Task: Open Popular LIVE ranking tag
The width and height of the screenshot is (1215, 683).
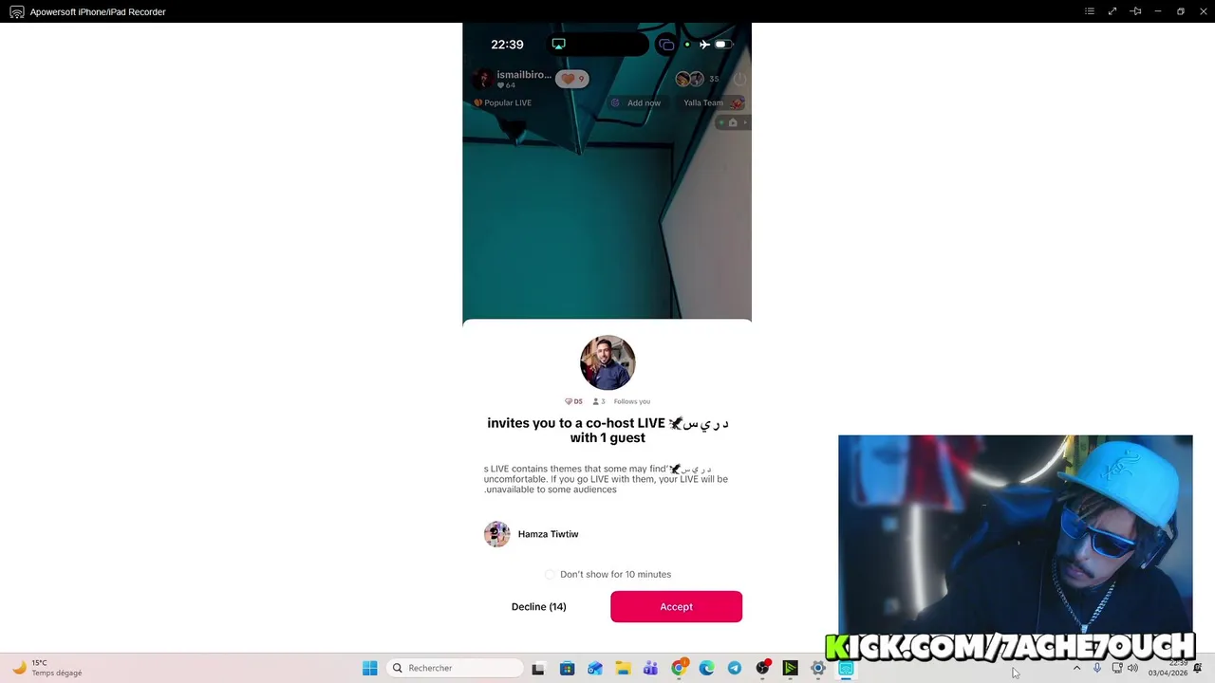Action: coord(503,102)
